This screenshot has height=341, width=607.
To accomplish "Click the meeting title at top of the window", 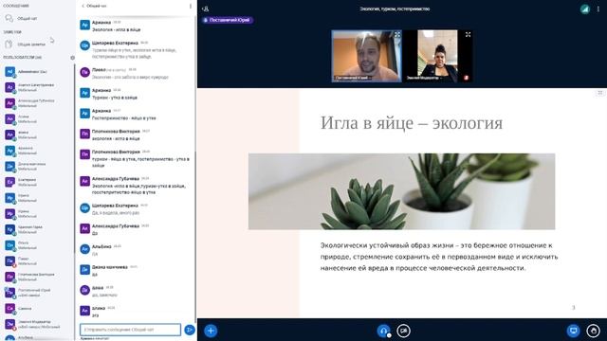I will pos(395,9).
